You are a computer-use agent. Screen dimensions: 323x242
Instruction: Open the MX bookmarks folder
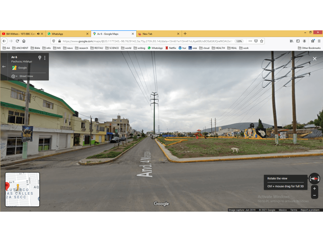[57, 48]
